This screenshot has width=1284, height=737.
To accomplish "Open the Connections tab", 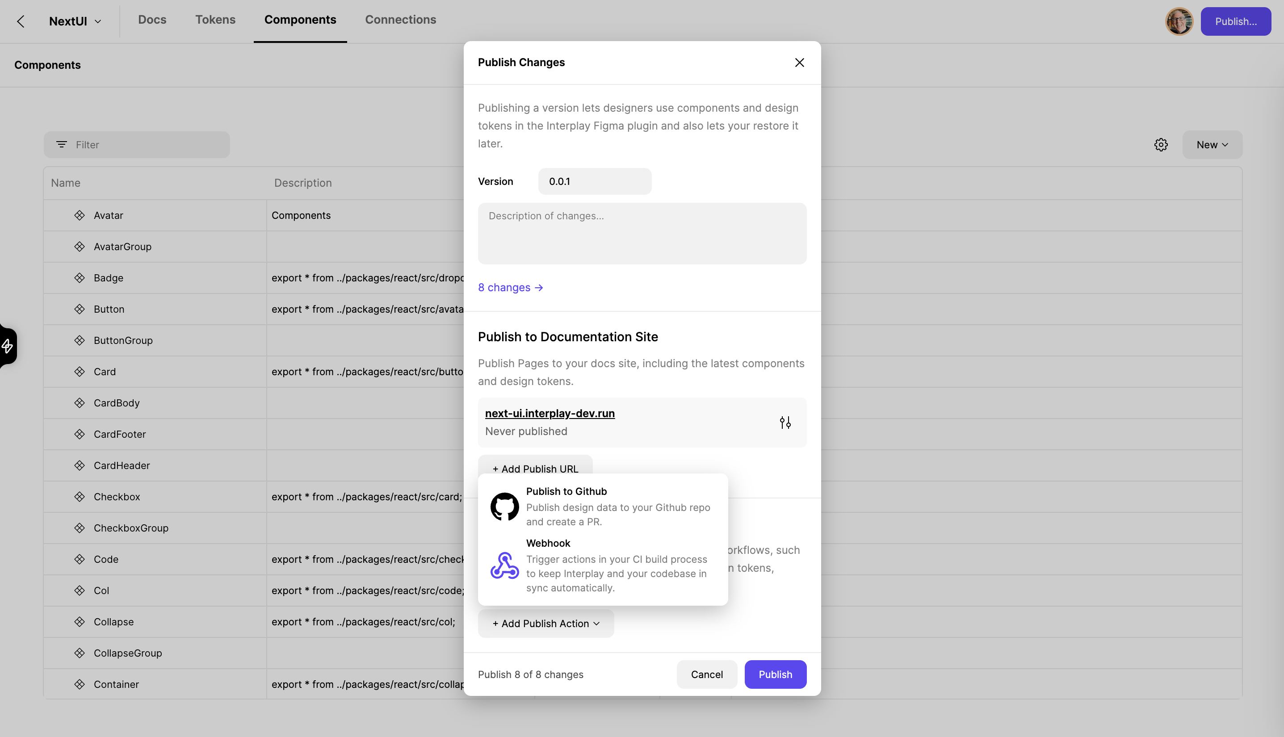I will tap(400, 20).
